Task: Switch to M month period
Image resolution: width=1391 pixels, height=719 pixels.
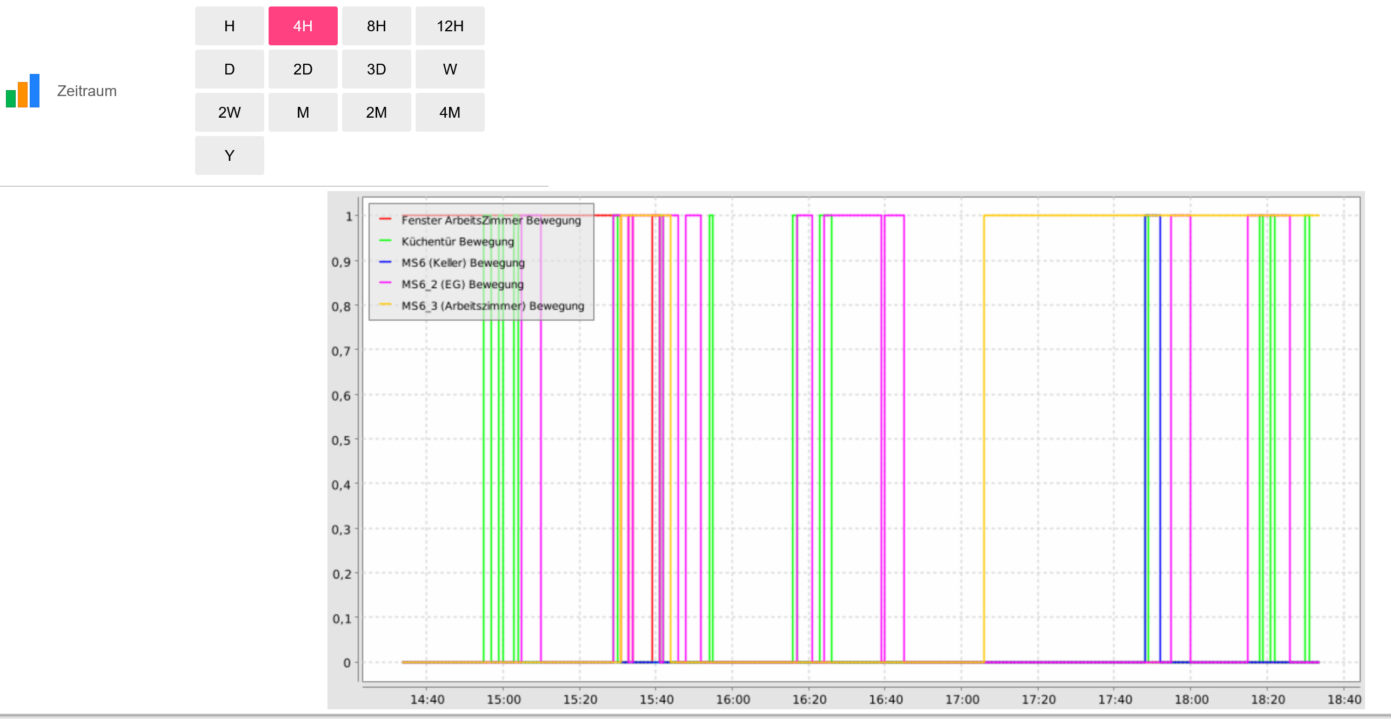Action: pyautogui.click(x=303, y=112)
